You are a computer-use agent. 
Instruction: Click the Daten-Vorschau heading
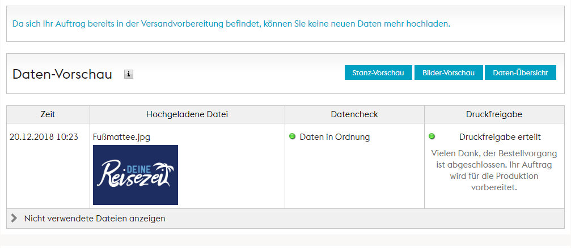62,74
